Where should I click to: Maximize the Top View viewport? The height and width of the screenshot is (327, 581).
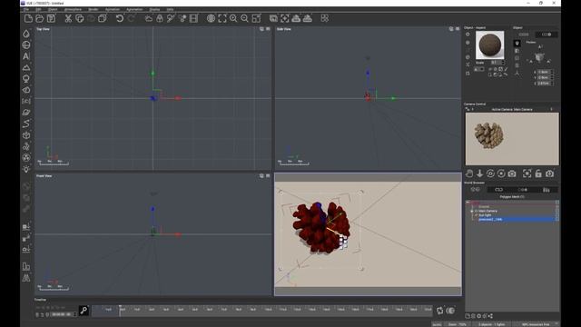point(261,29)
